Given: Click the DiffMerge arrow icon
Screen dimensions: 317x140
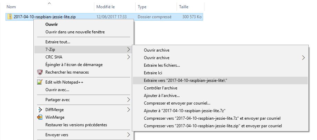Looking at the screenshot, I should click(40, 110).
